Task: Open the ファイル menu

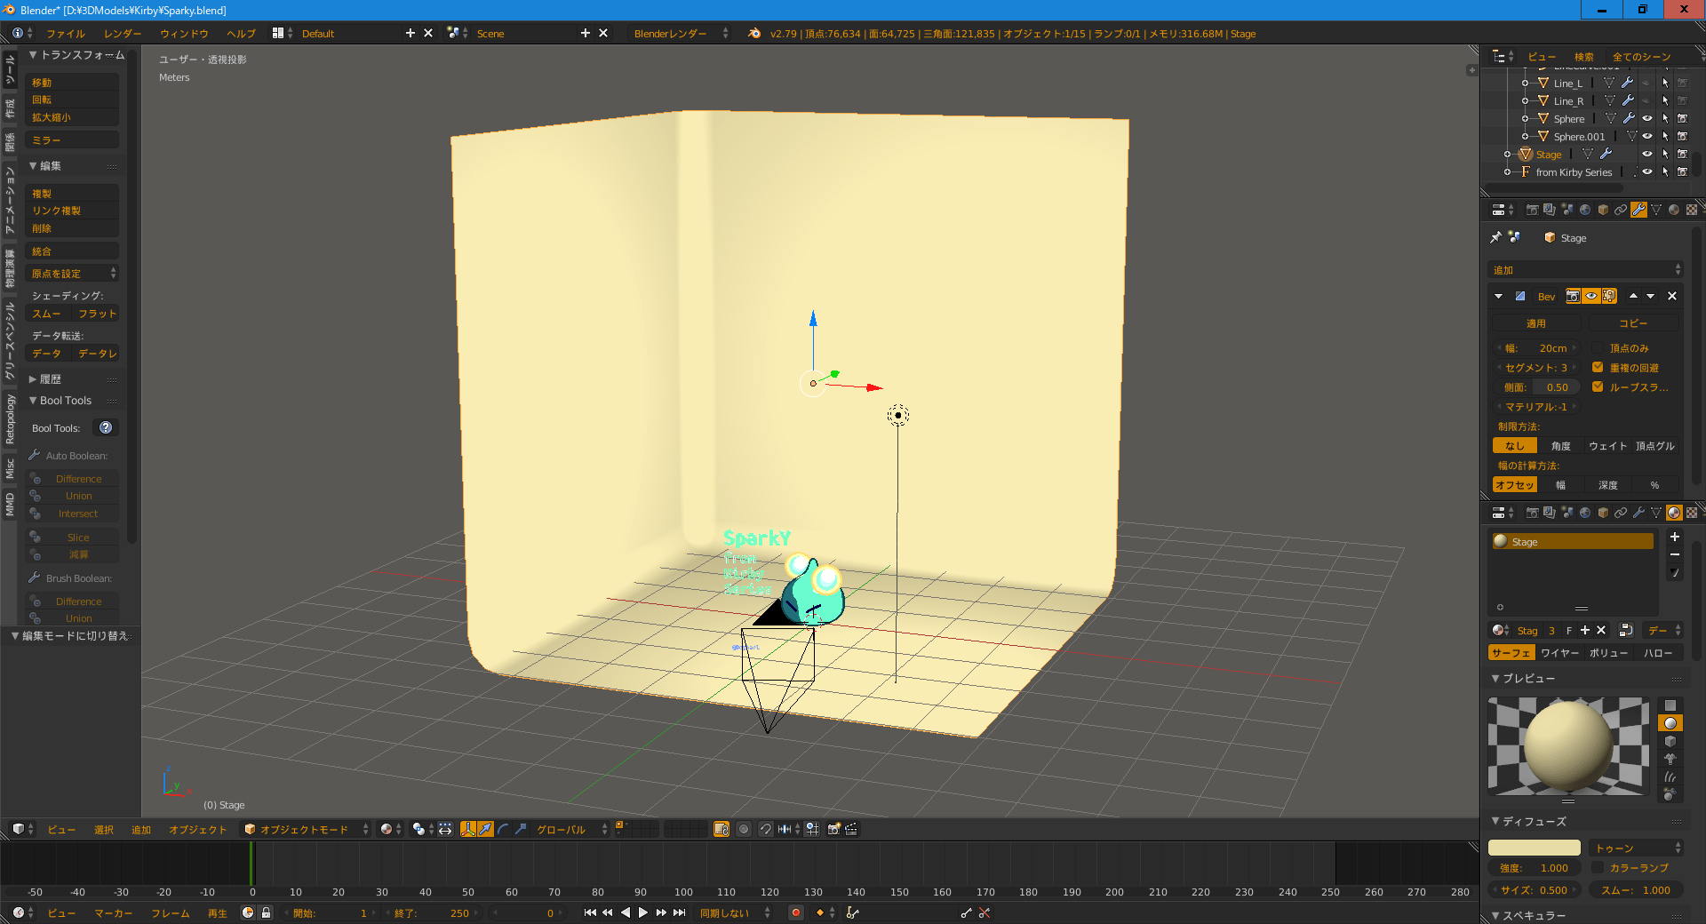Action: 66,34
